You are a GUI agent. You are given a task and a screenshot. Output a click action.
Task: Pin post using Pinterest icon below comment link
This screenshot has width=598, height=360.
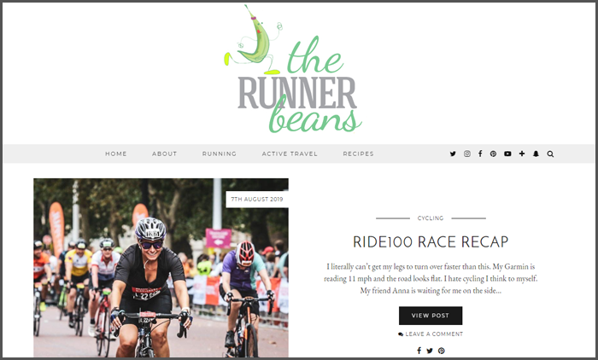click(442, 351)
